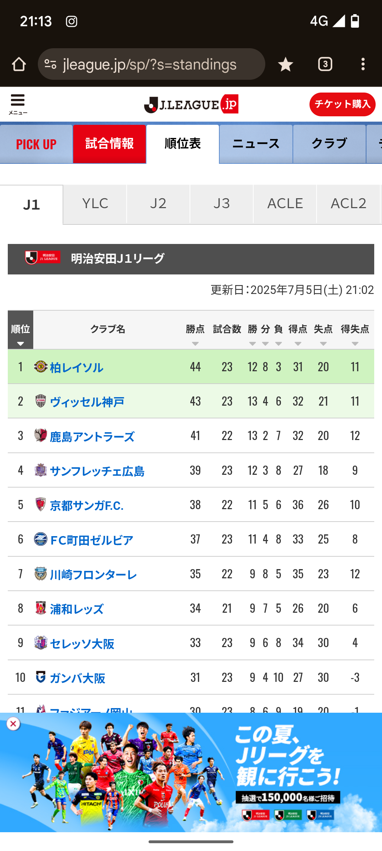Open Chrome three-dot overflow menu
The width and height of the screenshot is (382, 851).
[x=363, y=64]
